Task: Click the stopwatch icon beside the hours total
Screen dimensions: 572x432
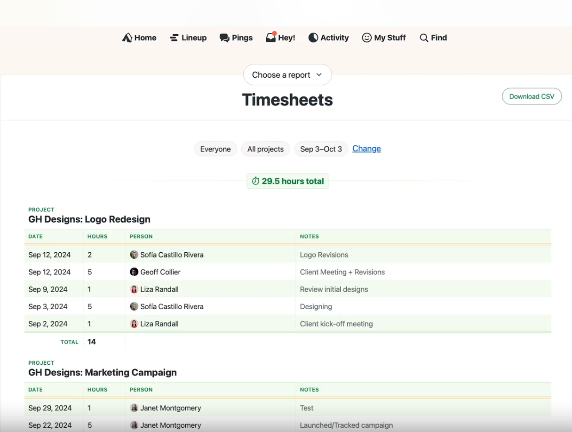Action: point(255,181)
